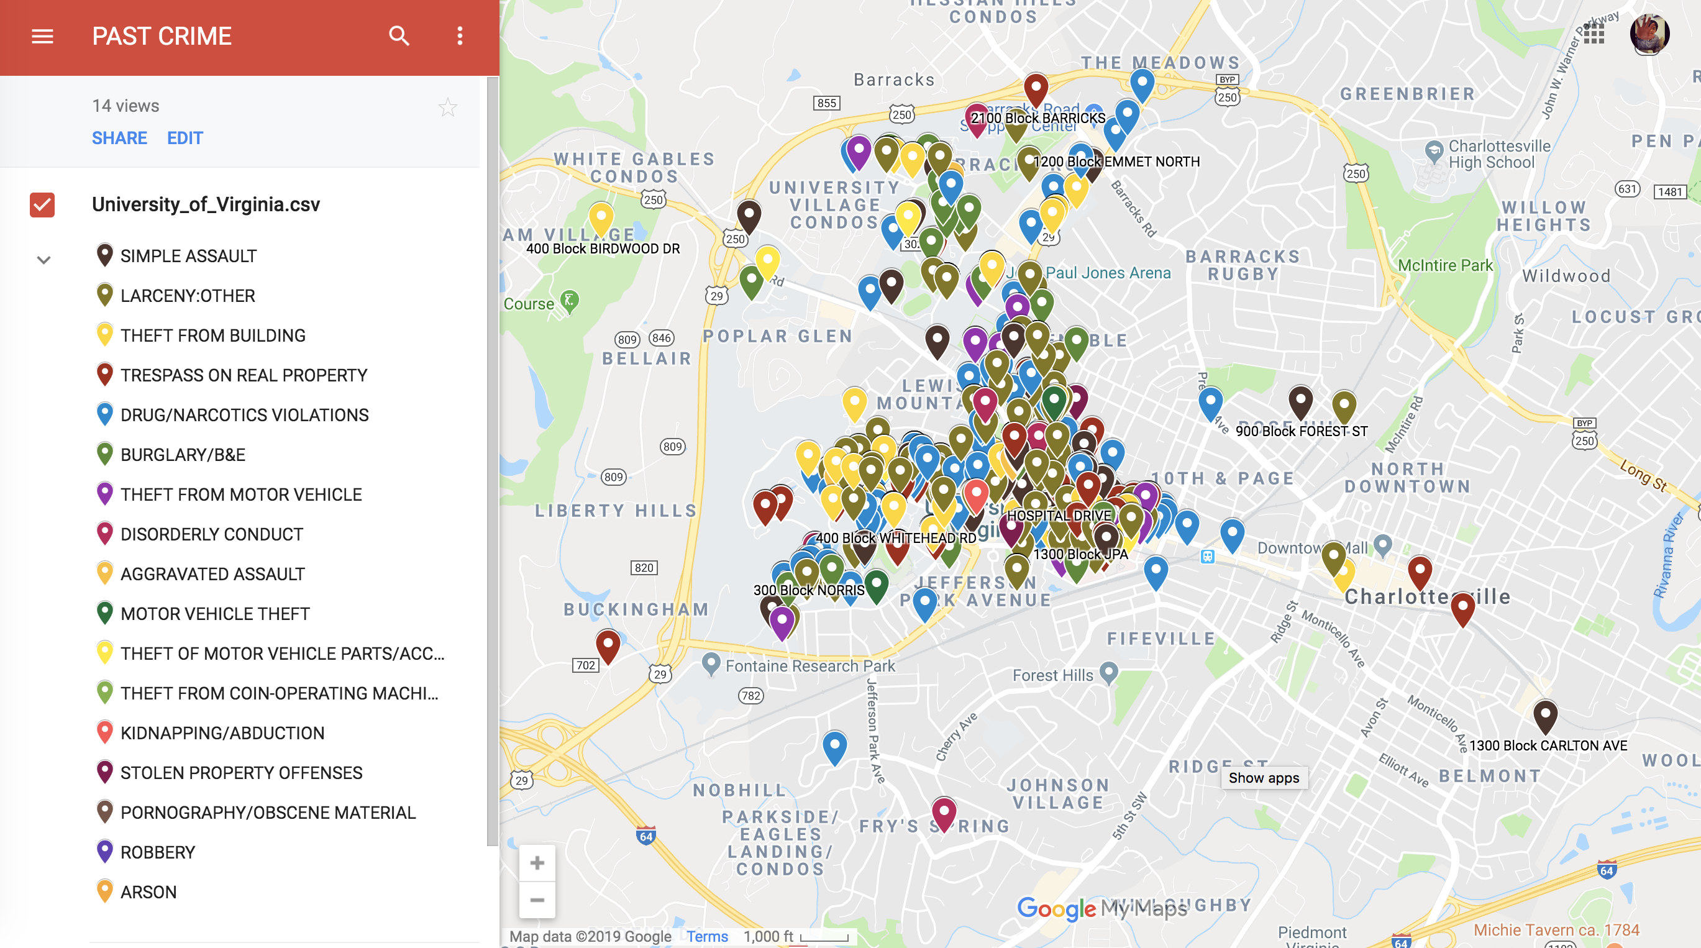Viewport: 1701px width, 948px height.
Task: Open the three-dot options menu
Action: [459, 37]
